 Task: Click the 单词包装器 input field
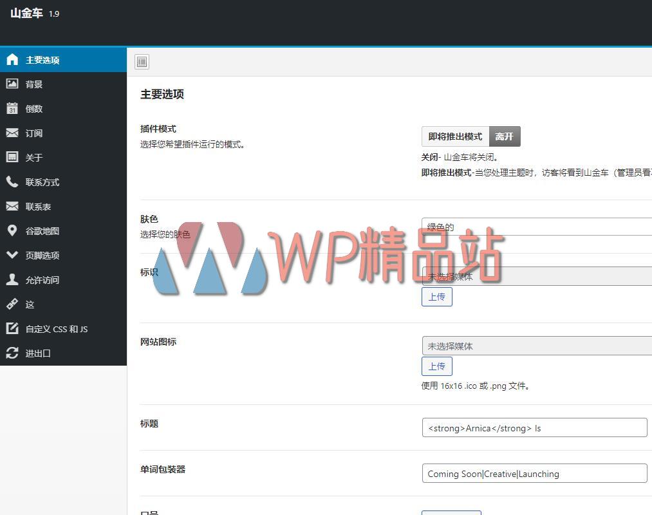[534, 473]
